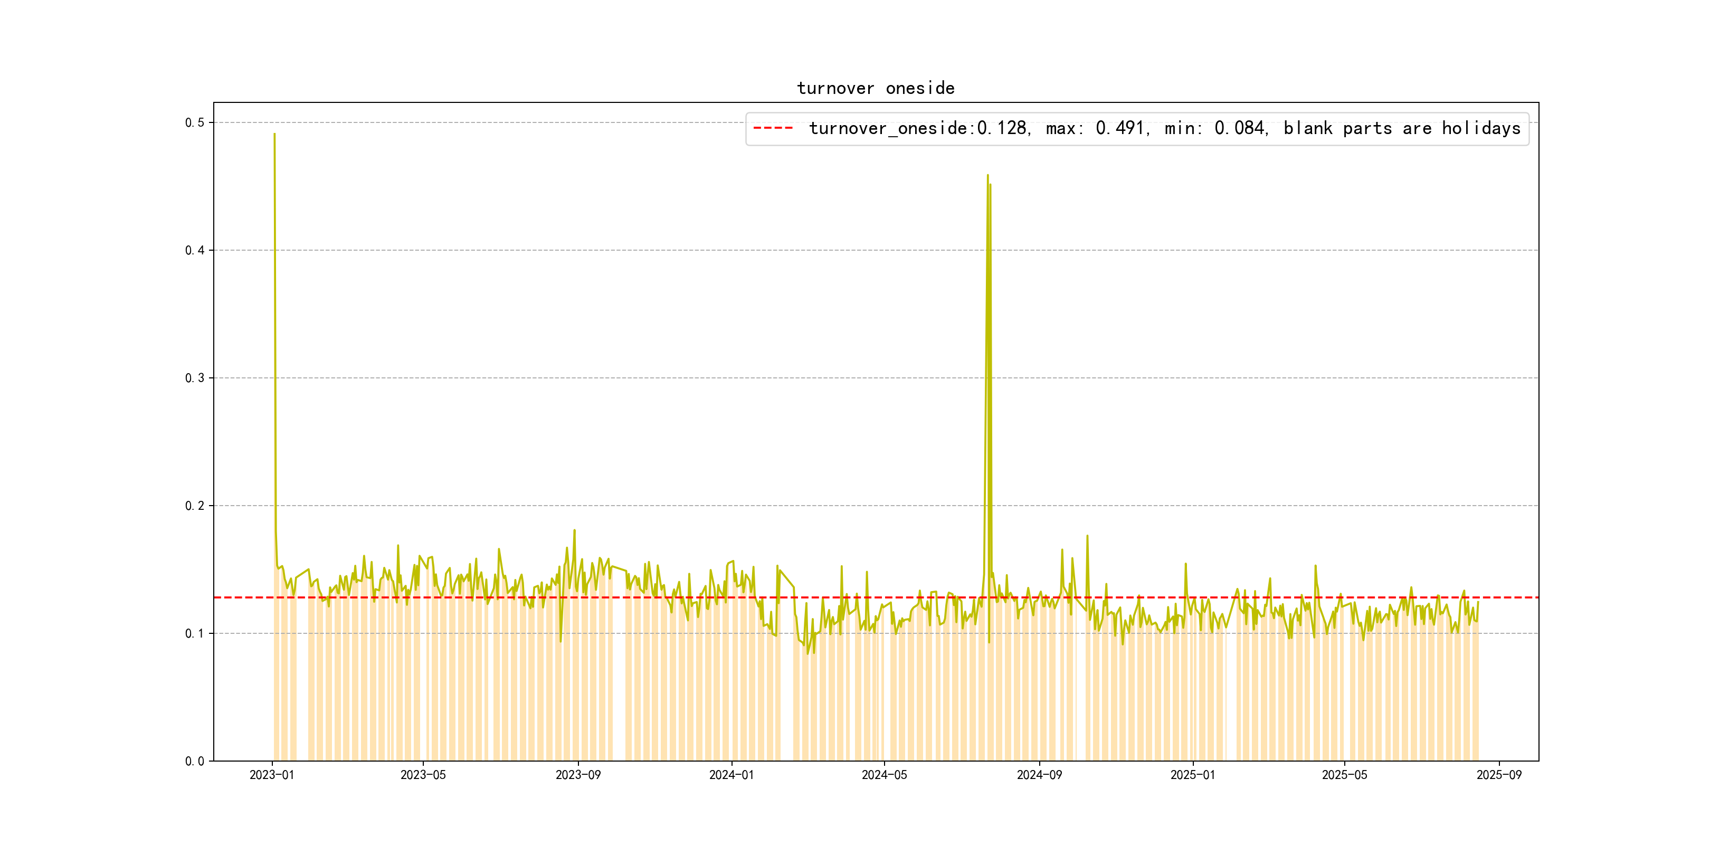This screenshot has width=1710, height=855.
Task: Select the 2025-01 x-axis tick label
Action: (1192, 775)
